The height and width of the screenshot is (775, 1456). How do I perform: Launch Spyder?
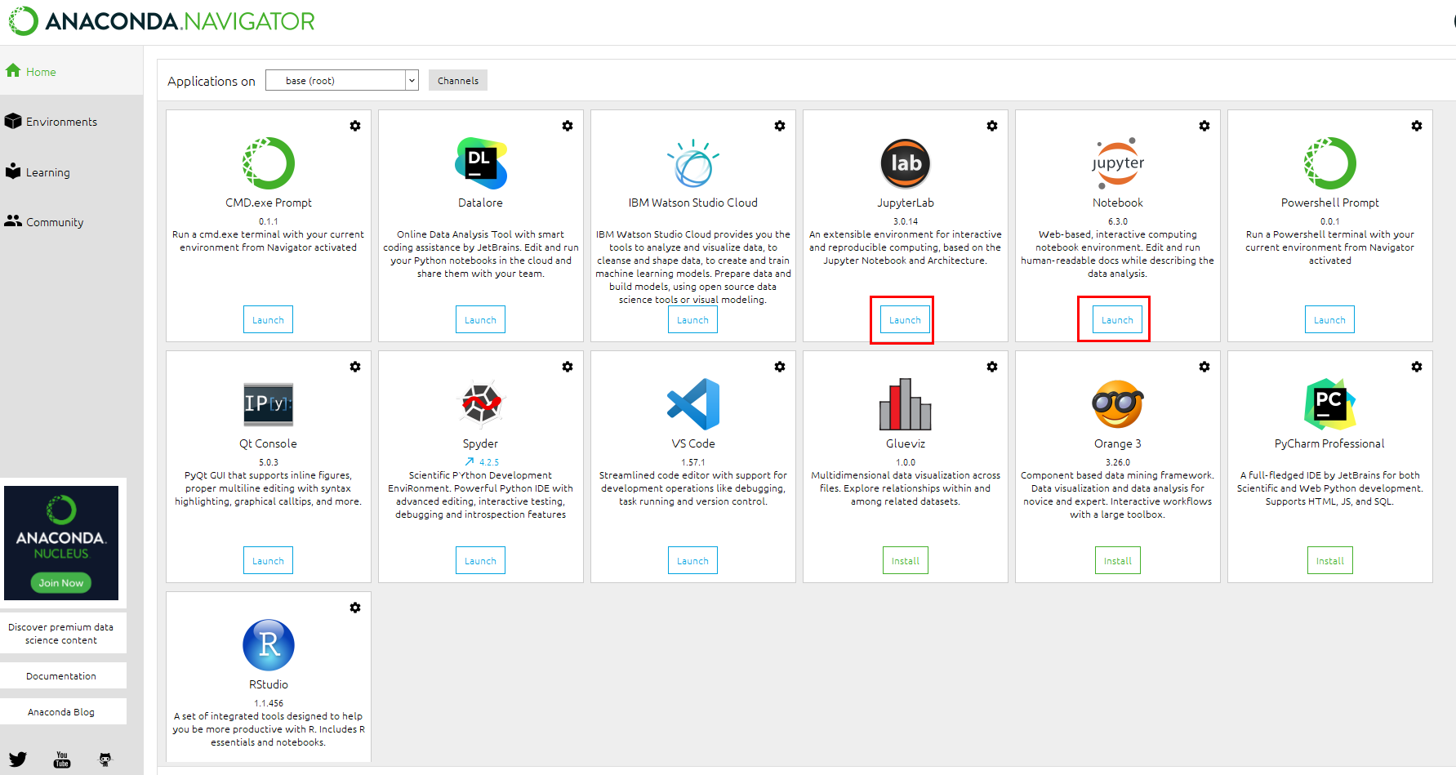tap(481, 560)
